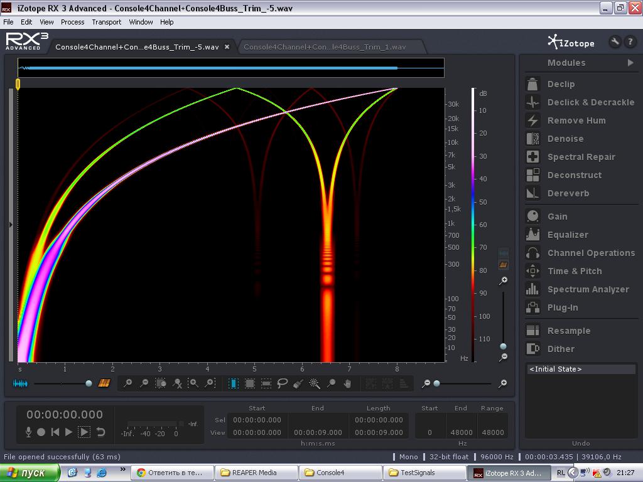Toggle the time selection tool
The image size is (643, 482).
tap(234, 383)
